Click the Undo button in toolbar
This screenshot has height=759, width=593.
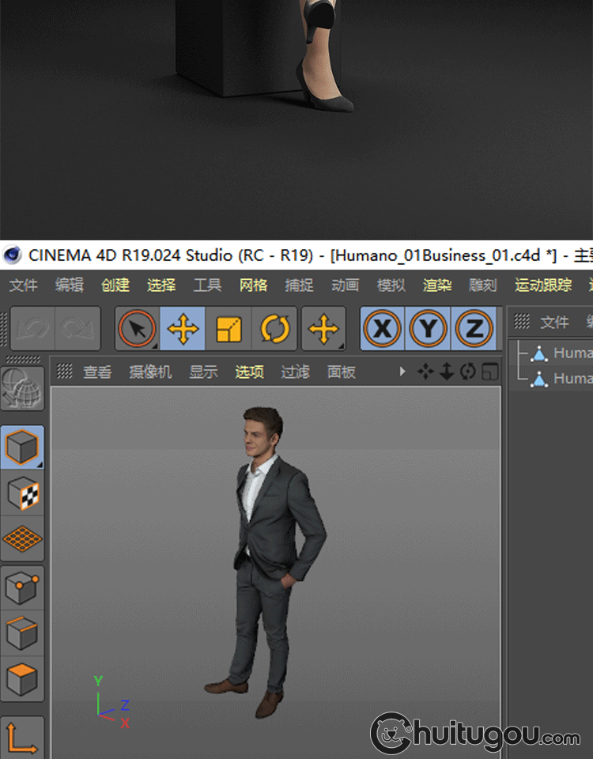32,329
